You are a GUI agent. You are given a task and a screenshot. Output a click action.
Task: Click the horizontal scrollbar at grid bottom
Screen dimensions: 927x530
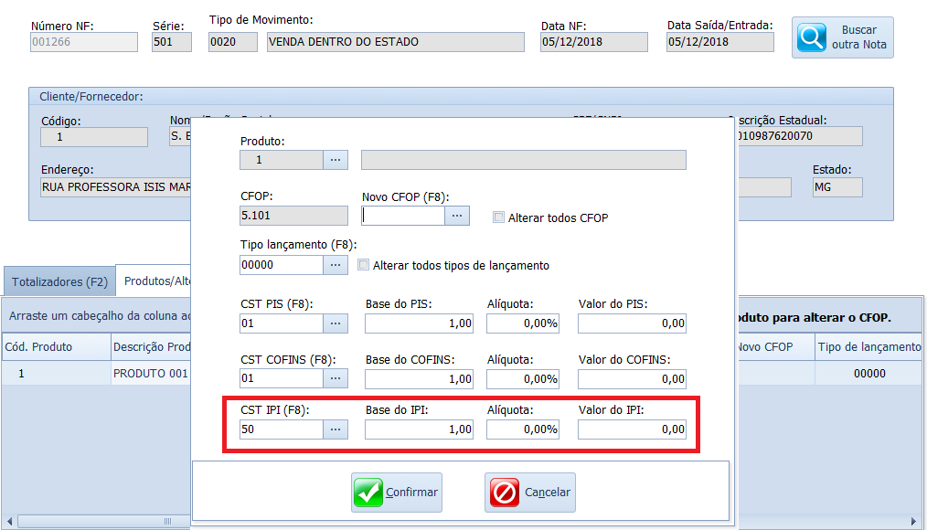tap(101, 522)
